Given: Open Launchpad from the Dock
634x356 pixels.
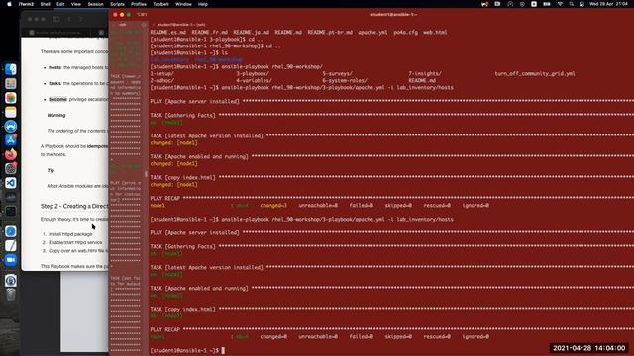Looking at the screenshot, I should point(11,83).
